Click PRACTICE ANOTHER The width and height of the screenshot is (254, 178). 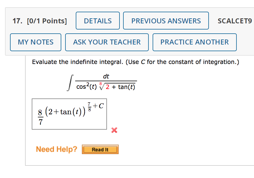click(194, 42)
